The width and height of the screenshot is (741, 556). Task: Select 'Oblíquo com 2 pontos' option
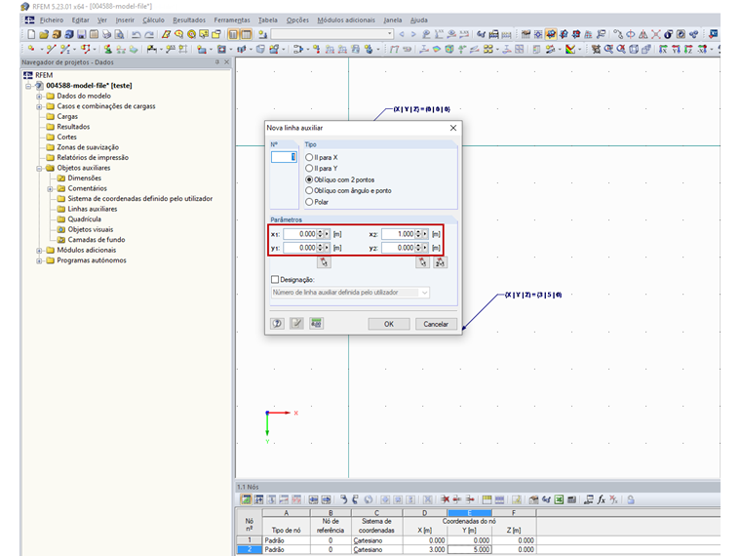pyautogui.click(x=309, y=179)
